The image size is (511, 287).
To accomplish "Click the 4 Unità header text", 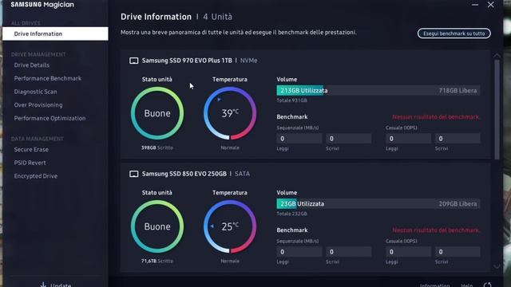I will pos(218,17).
